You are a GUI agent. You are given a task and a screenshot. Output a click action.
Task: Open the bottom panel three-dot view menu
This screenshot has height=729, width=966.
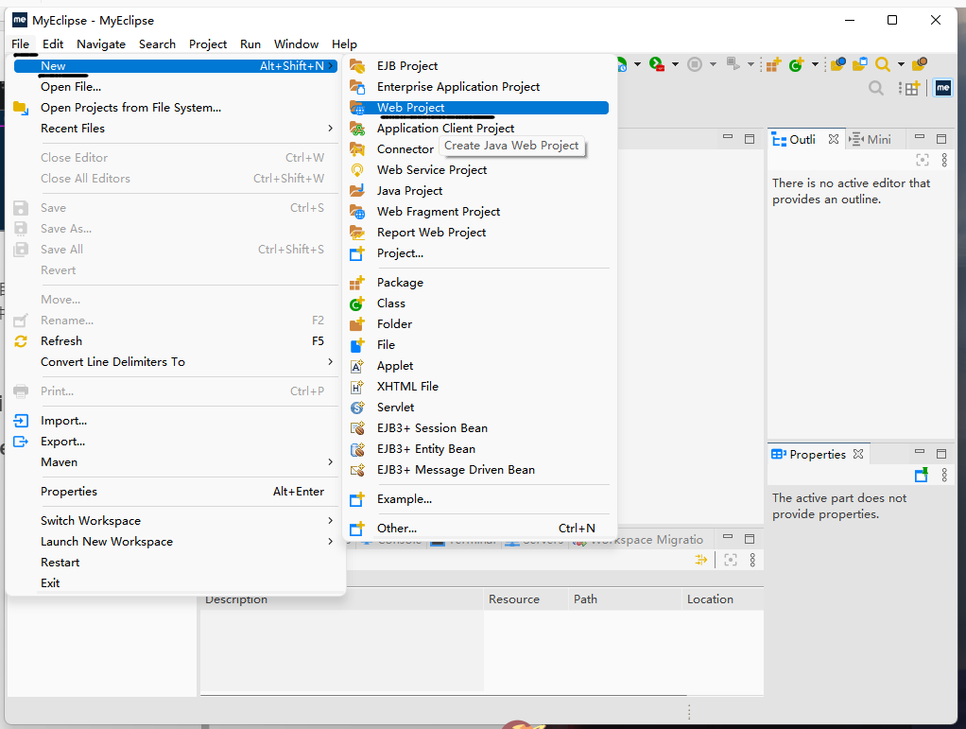coord(752,560)
